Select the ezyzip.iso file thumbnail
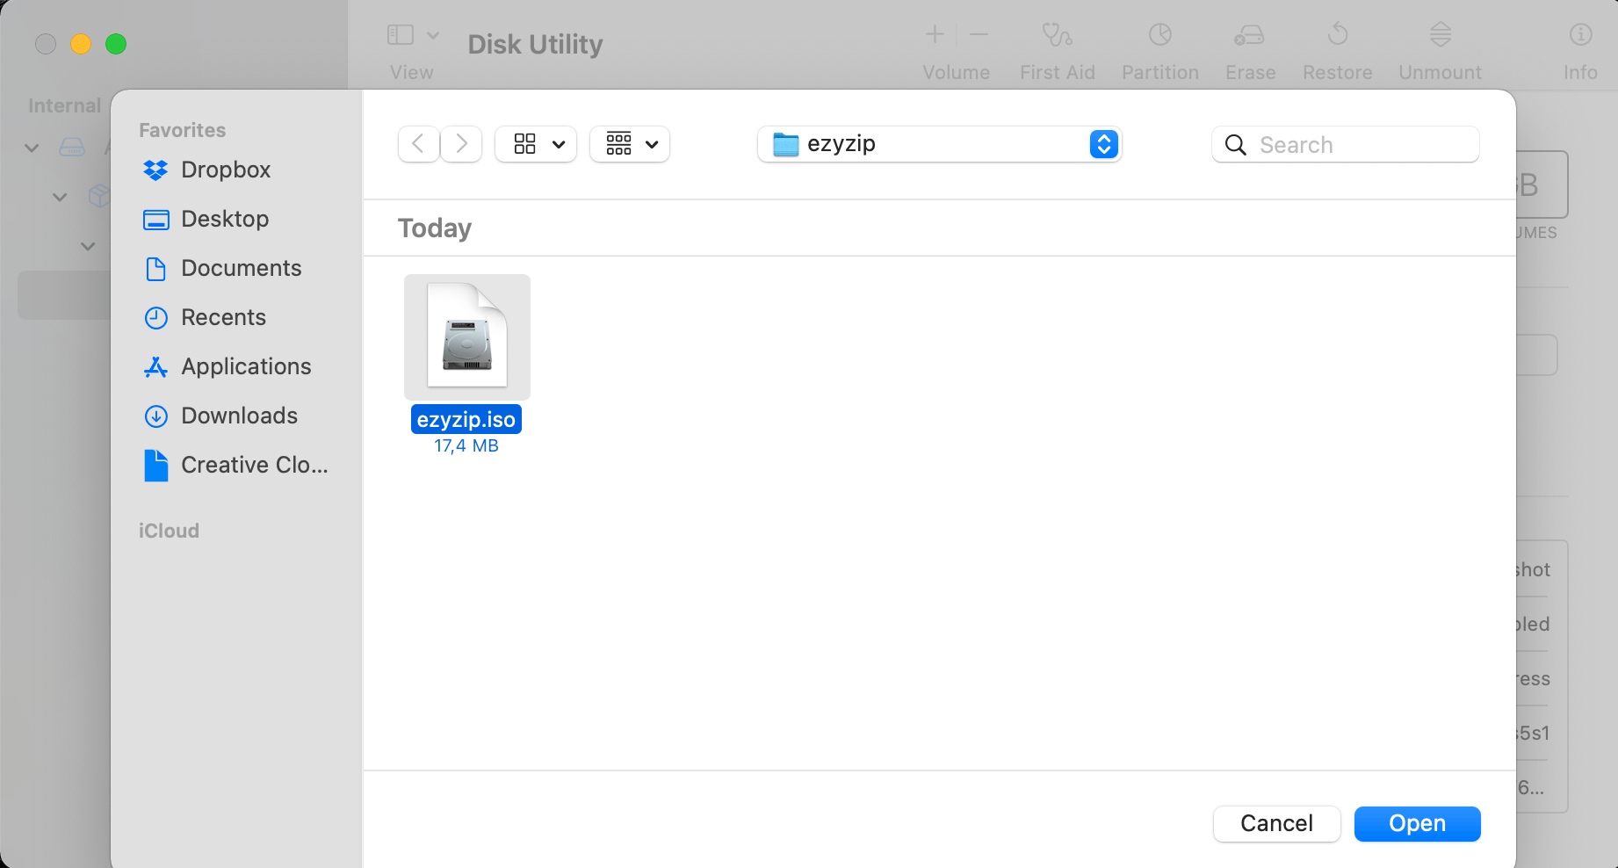 (466, 336)
